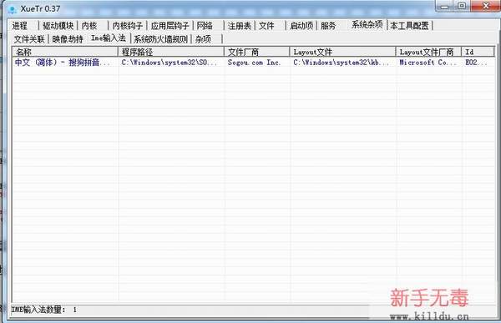501x323 pixels.
Task: Open the 注册表 tab
Action: (x=240, y=26)
